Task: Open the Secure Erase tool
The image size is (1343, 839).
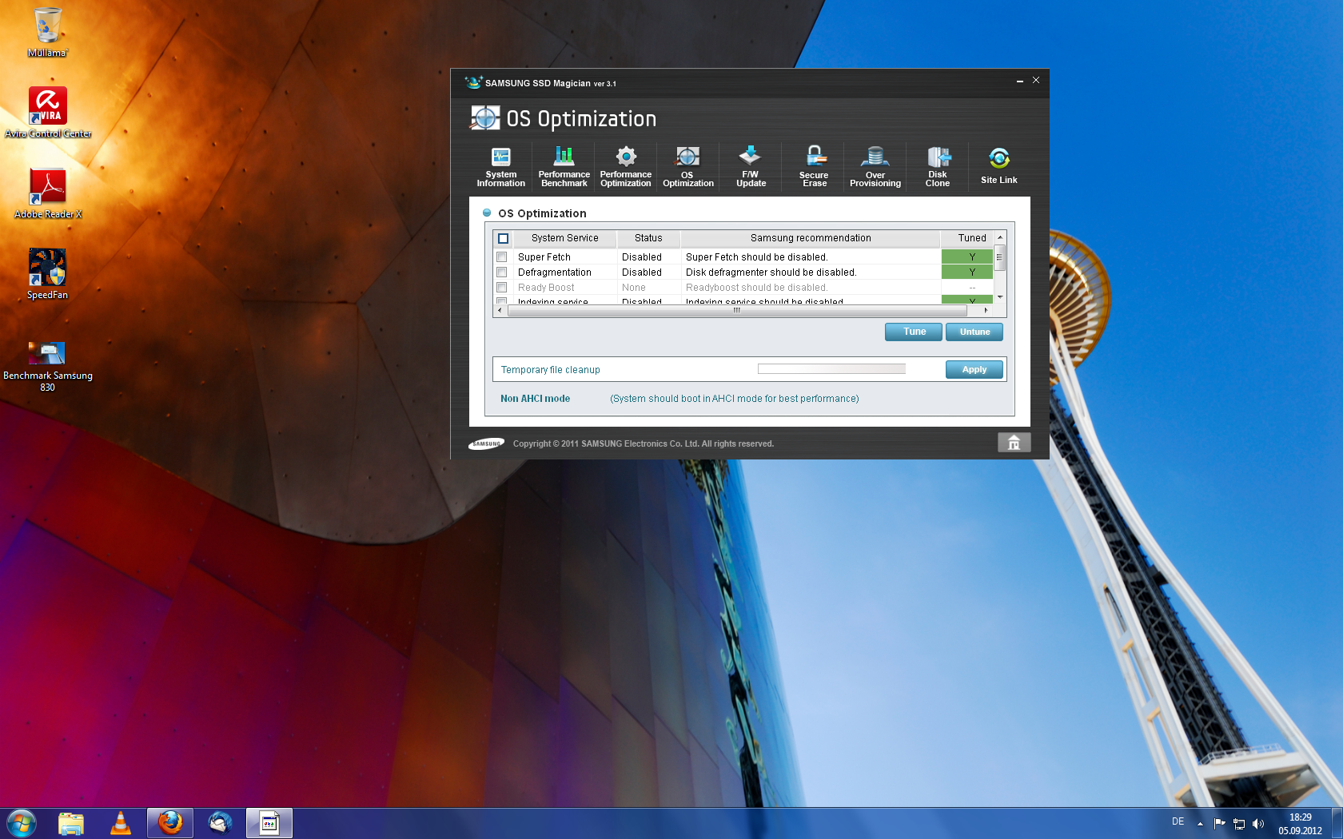Action: coord(814,166)
